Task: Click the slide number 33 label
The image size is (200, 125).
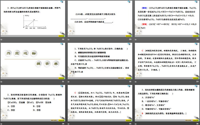Action: (197, 82)
